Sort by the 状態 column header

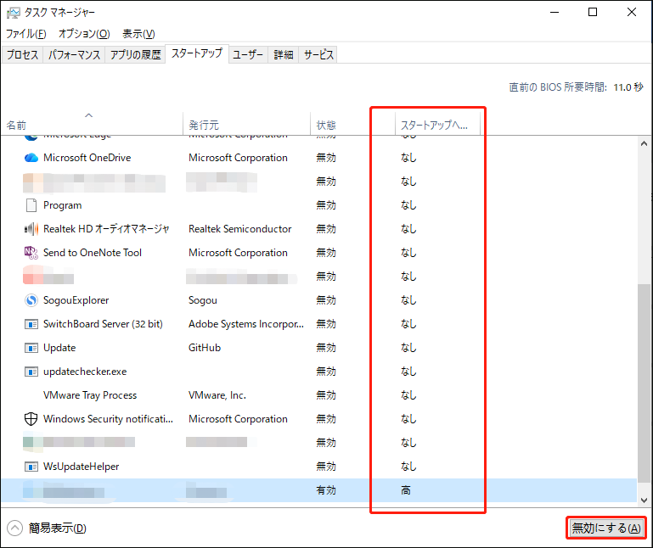tap(352, 124)
